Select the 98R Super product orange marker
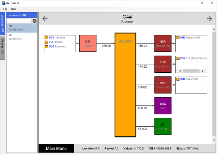 click(178, 79)
